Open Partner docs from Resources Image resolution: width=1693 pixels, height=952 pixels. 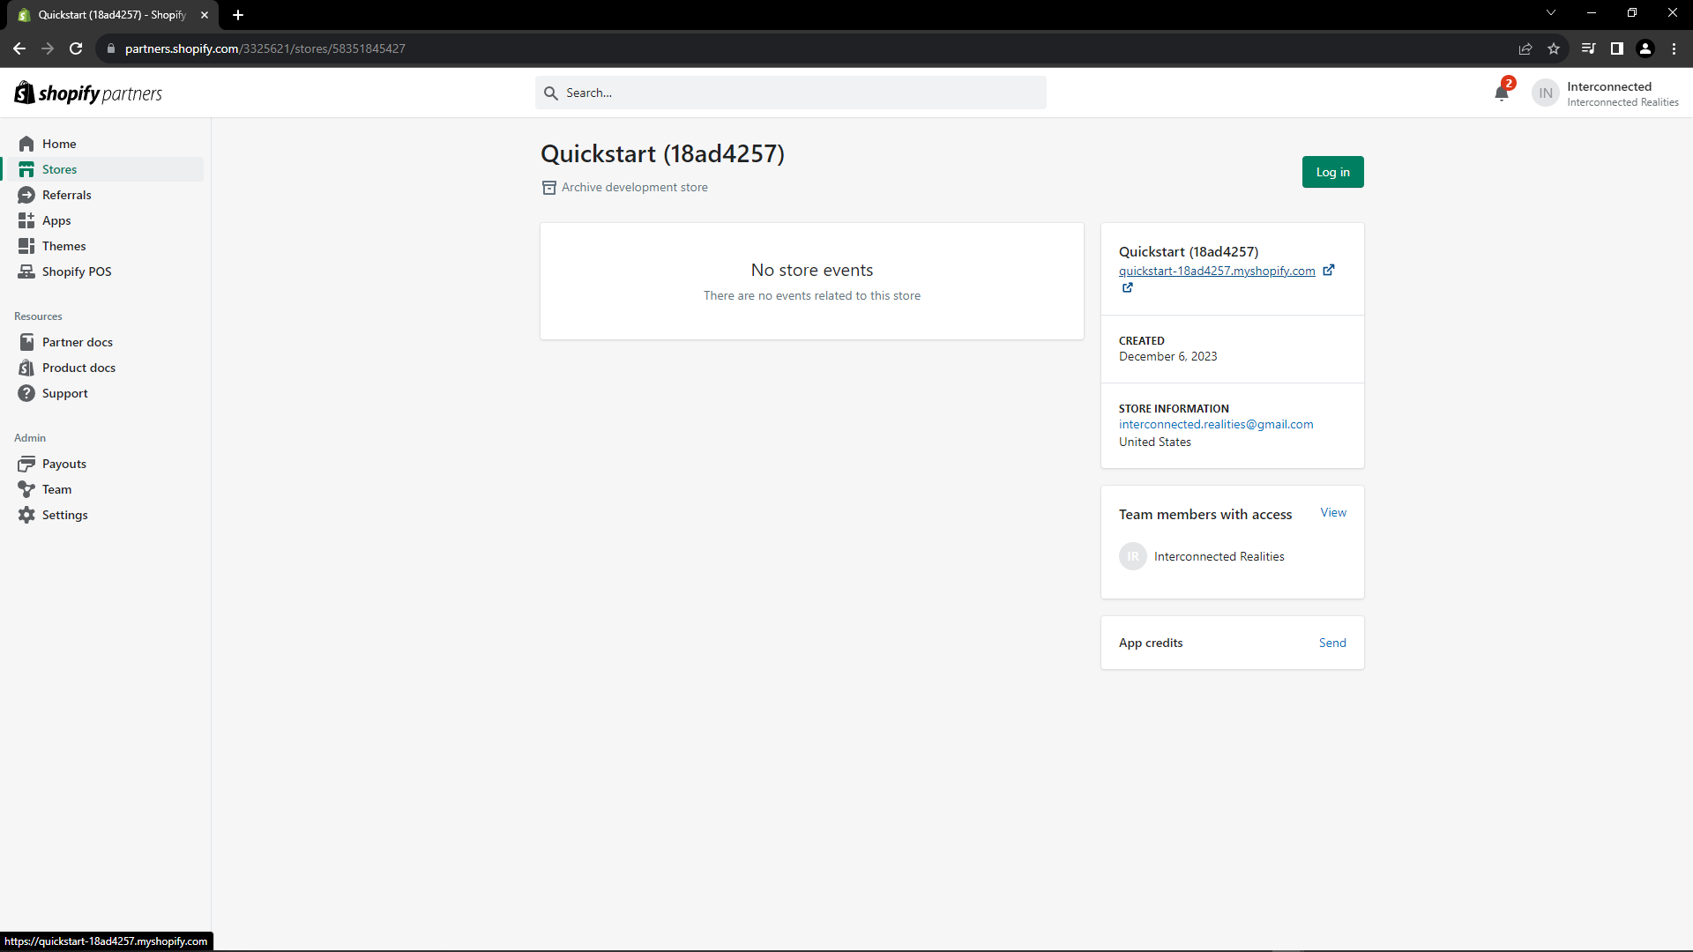click(x=78, y=341)
